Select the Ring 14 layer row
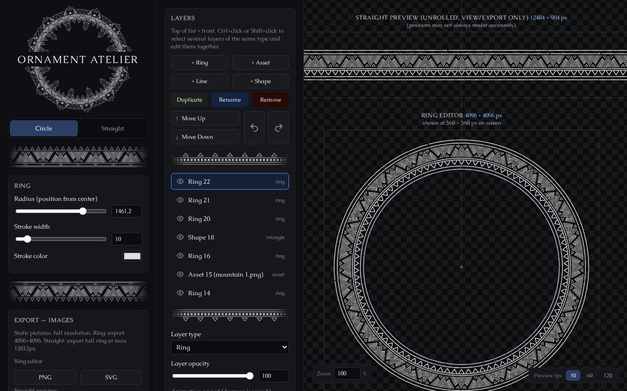The width and height of the screenshot is (627, 391). 230,293
